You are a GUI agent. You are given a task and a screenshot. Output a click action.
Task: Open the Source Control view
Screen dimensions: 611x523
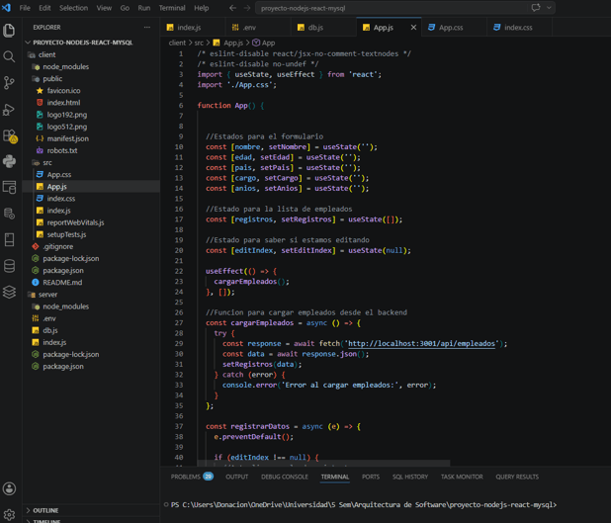click(9, 83)
